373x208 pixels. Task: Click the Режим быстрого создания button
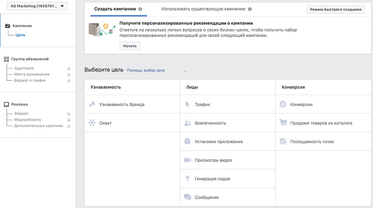[x=335, y=9]
